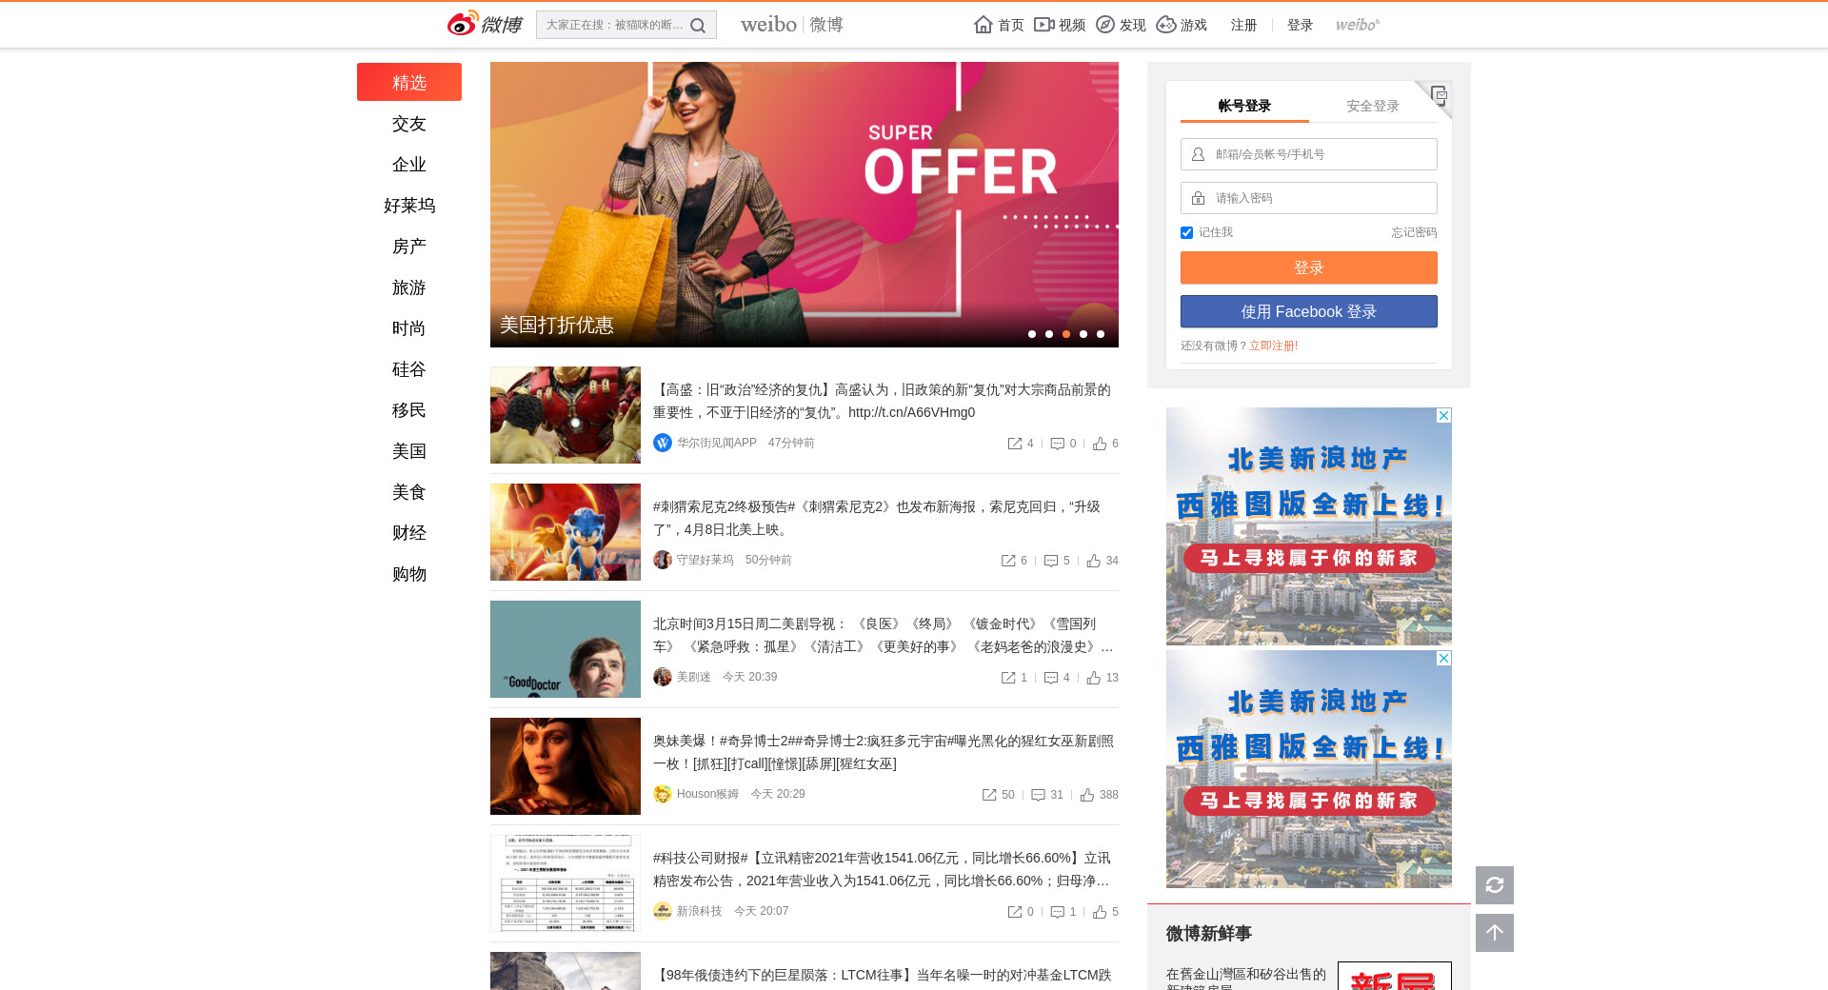Viewport: 1828px width, 990px height.
Task: Open the SUPER OFFER banner image
Action: point(805,205)
